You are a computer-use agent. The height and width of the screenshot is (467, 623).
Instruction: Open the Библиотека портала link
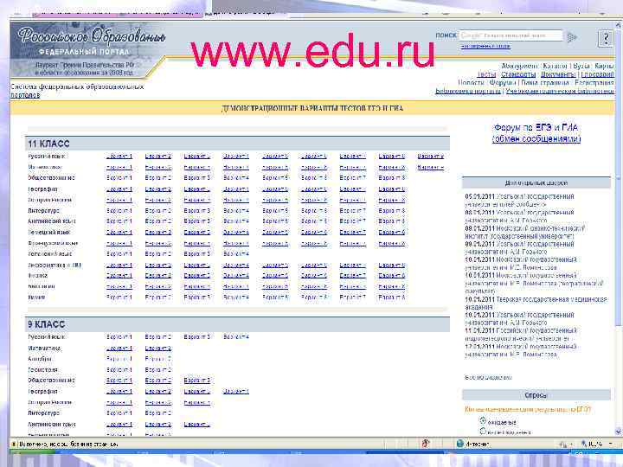click(468, 91)
